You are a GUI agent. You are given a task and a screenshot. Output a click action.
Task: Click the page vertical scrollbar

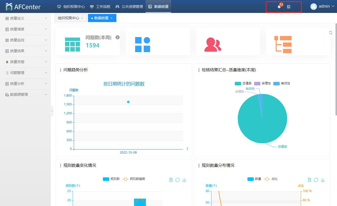click(x=336, y=69)
